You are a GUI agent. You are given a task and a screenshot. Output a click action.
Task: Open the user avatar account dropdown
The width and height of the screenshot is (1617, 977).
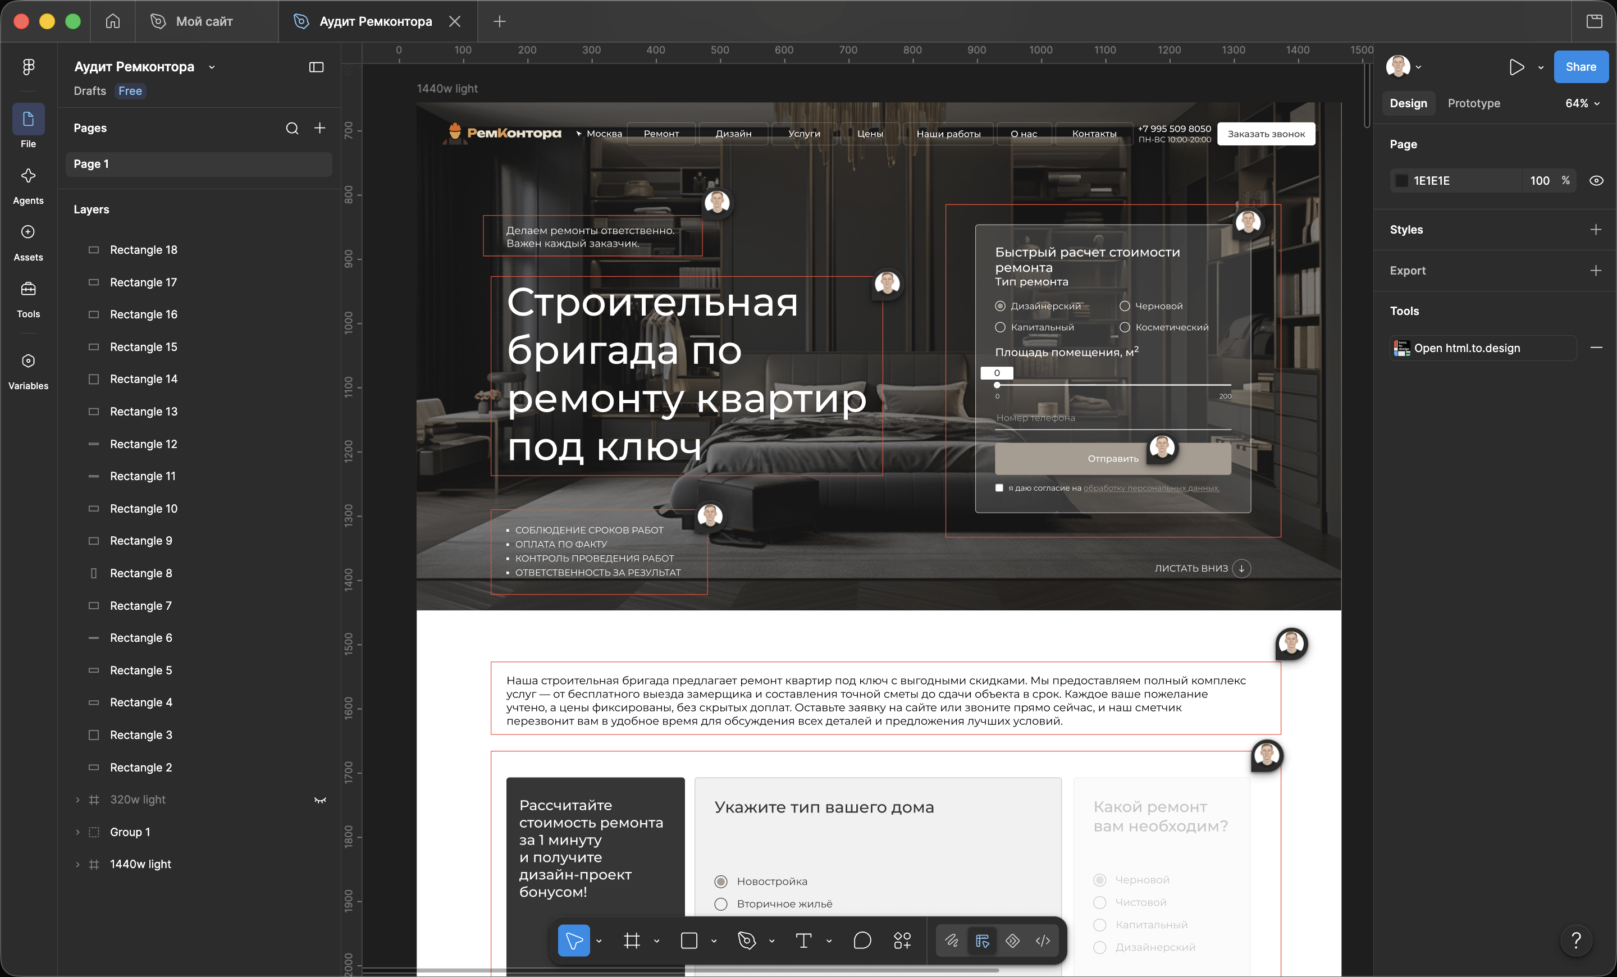(1404, 67)
